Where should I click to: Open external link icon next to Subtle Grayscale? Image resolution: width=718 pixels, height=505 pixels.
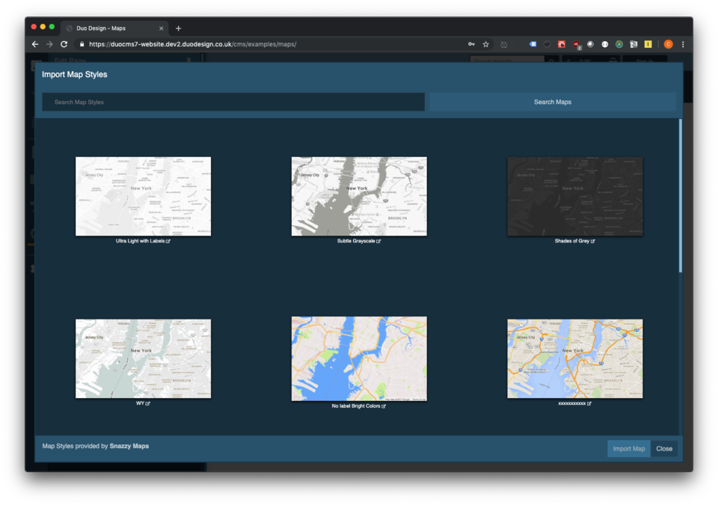coord(379,242)
